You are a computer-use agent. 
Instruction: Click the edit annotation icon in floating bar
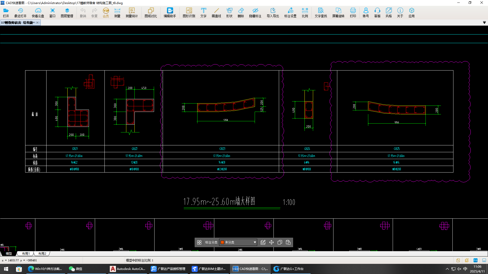[x=263, y=242]
